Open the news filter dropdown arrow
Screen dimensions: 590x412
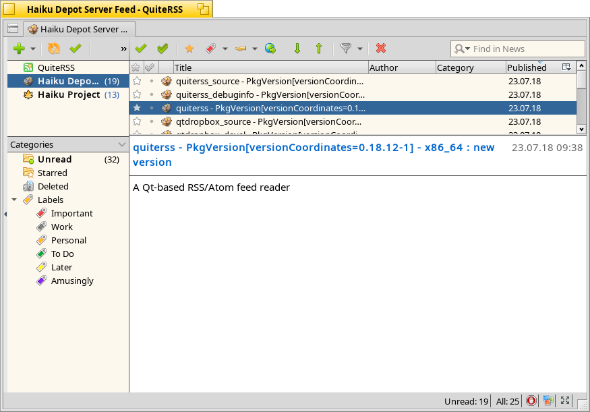(359, 49)
